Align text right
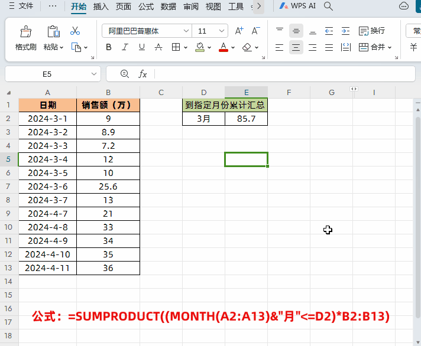This screenshot has width=421, height=346. tap(313, 47)
